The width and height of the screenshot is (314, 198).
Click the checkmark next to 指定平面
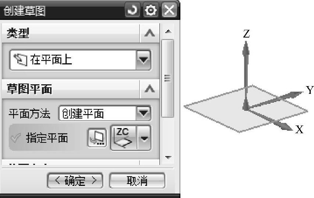click(16, 138)
